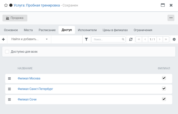Uncheck the Филиал Сочи checkbox
178x114 pixels.
point(164,99)
